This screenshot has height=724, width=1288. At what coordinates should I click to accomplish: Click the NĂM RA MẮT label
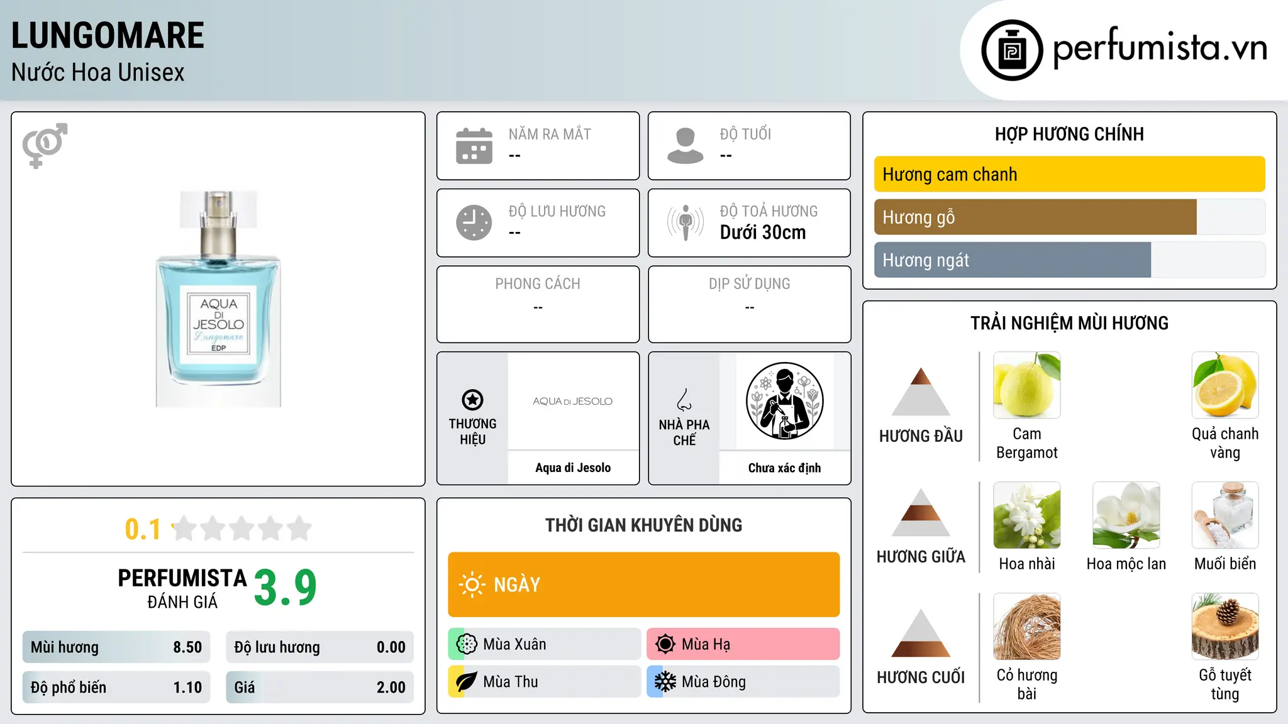click(550, 134)
